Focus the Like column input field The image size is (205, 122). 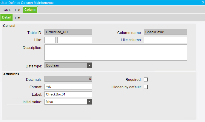(x=165, y=40)
